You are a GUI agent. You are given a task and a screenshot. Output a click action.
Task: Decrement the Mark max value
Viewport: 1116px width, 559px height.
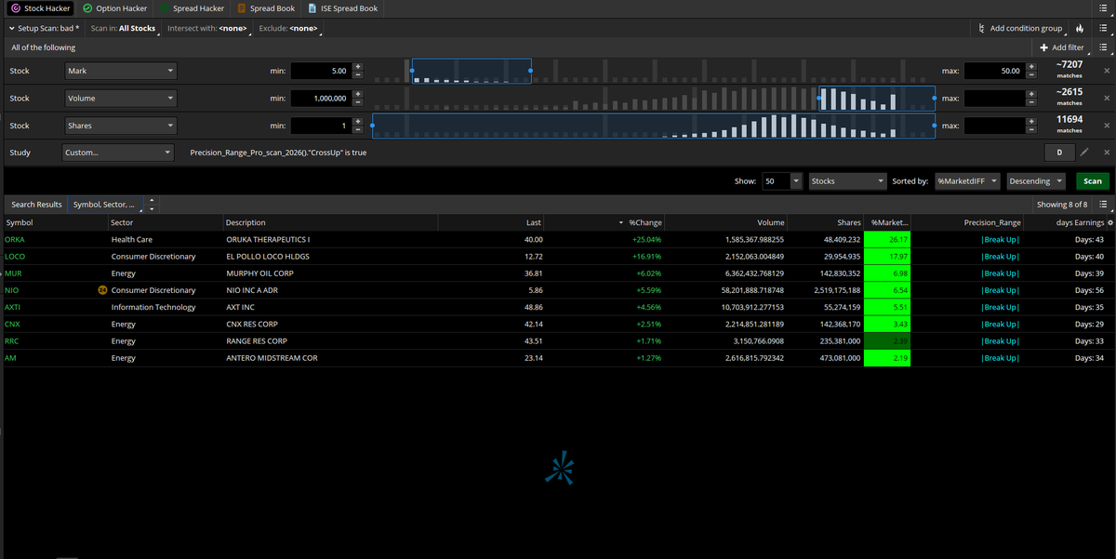click(1030, 74)
